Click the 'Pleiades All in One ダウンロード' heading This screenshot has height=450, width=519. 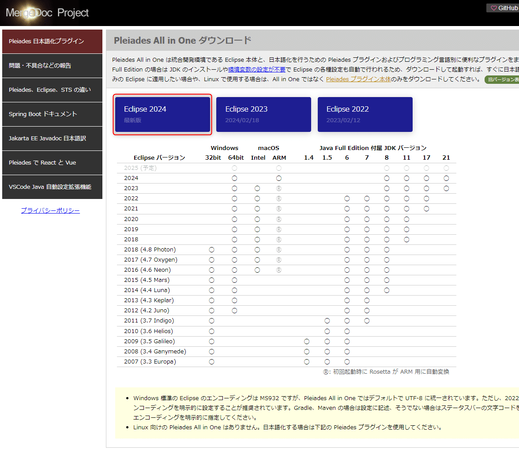tap(182, 41)
